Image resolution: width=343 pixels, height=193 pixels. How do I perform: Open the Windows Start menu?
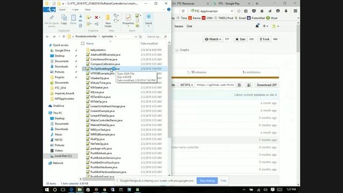pyautogui.click(x=47, y=189)
